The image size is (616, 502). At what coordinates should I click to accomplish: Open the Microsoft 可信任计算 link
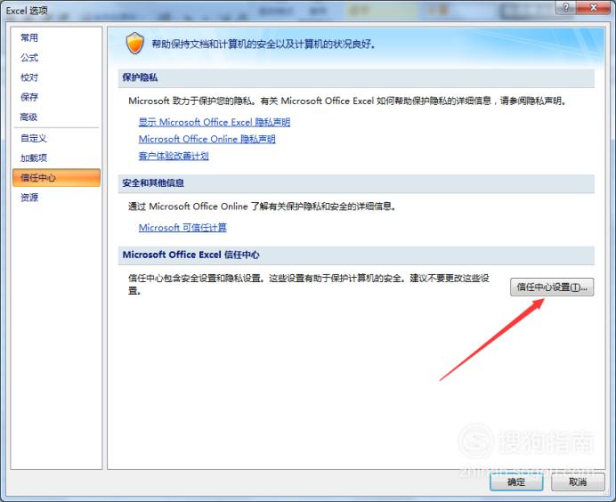click(182, 228)
